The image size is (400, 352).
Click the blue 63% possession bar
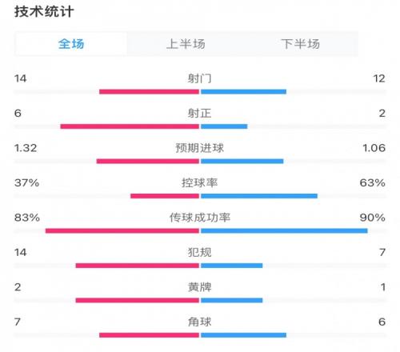[x=259, y=196]
